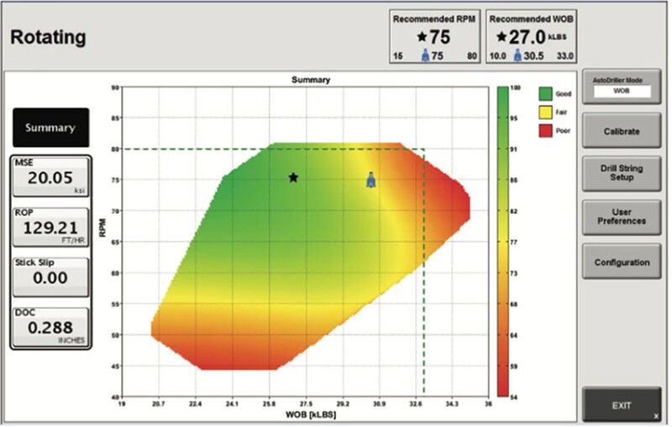This screenshot has height=427, width=672.
Task: Click the 54 label on the color scale
Action: (514, 398)
